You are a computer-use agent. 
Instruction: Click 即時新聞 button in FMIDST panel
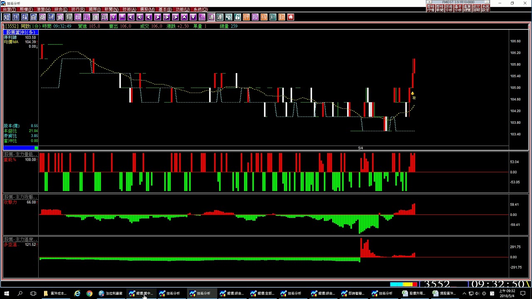coord(440,8)
